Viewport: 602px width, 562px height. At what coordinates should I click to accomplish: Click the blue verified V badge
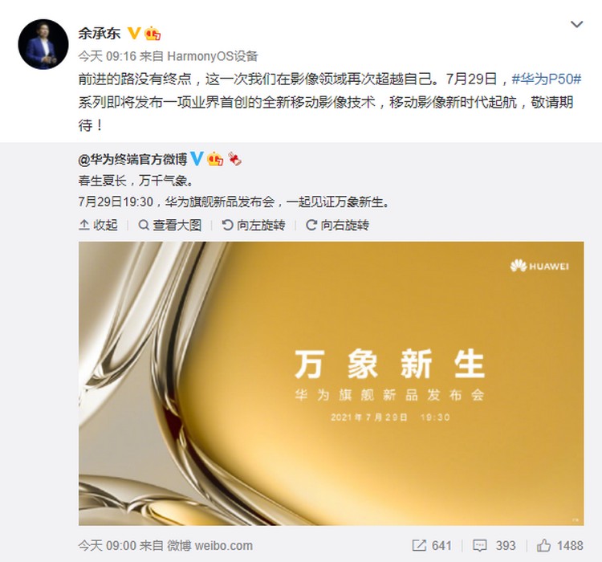[x=197, y=158]
